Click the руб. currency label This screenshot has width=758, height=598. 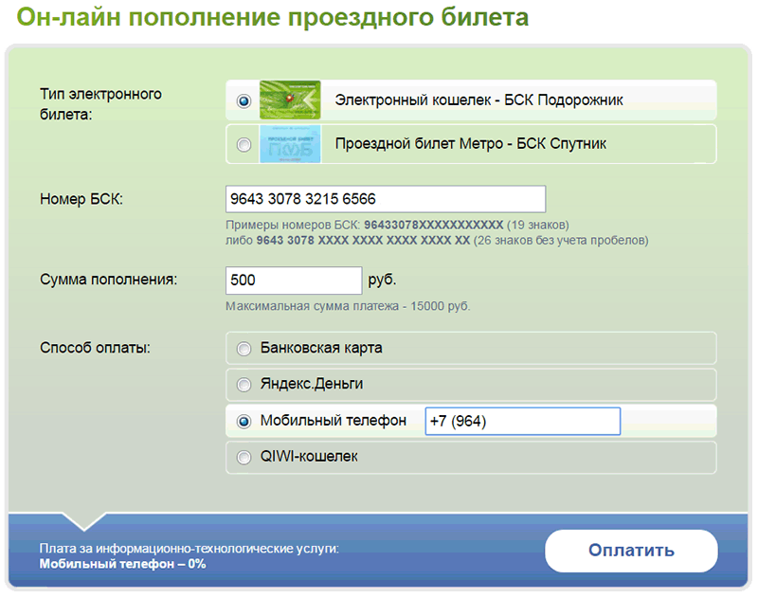click(382, 280)
